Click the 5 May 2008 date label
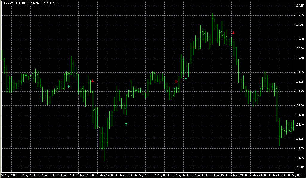Image resolution: width=306 pixels, height=178 pixels. pyautogui.click(x=9, y=175)
